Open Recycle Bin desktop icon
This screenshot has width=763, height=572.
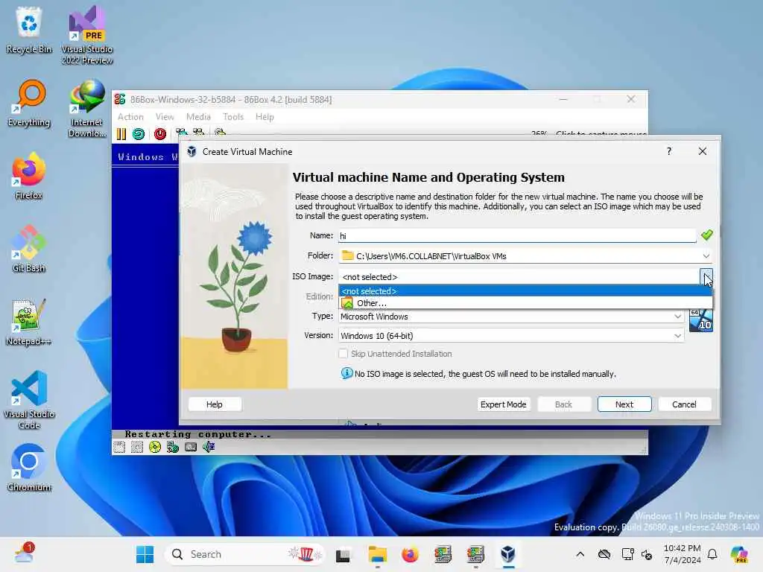[x=29, y=30]
